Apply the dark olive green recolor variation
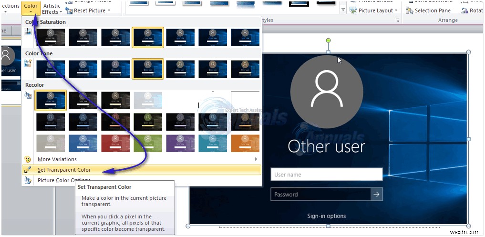The height and width of the screenshot is (237, 485). (x=148, y=122)
